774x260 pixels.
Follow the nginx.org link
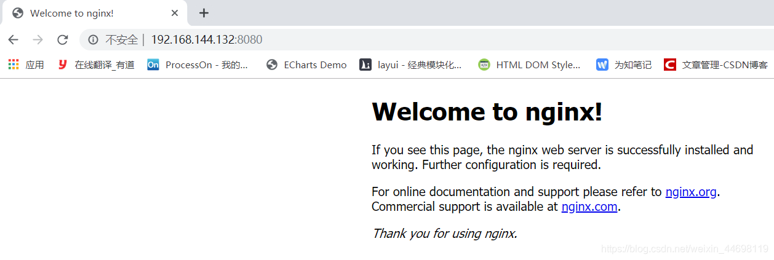(691, 192)
